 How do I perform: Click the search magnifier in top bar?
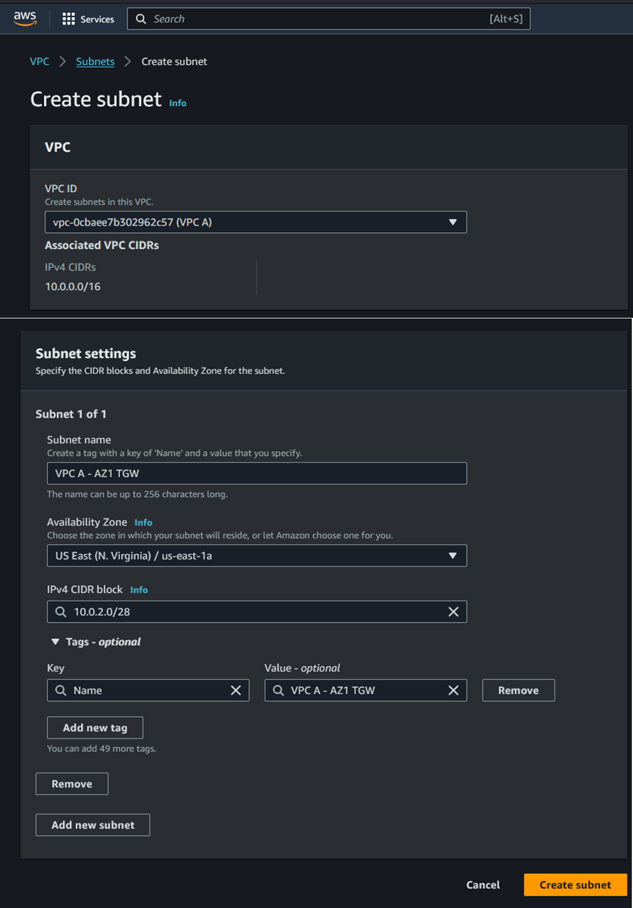point(141,19)
